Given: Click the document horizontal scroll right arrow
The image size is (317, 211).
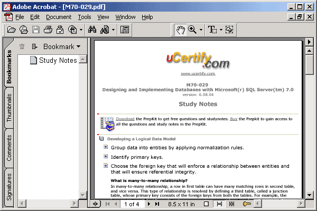Looking at the screenshot, I should (301, 204).
